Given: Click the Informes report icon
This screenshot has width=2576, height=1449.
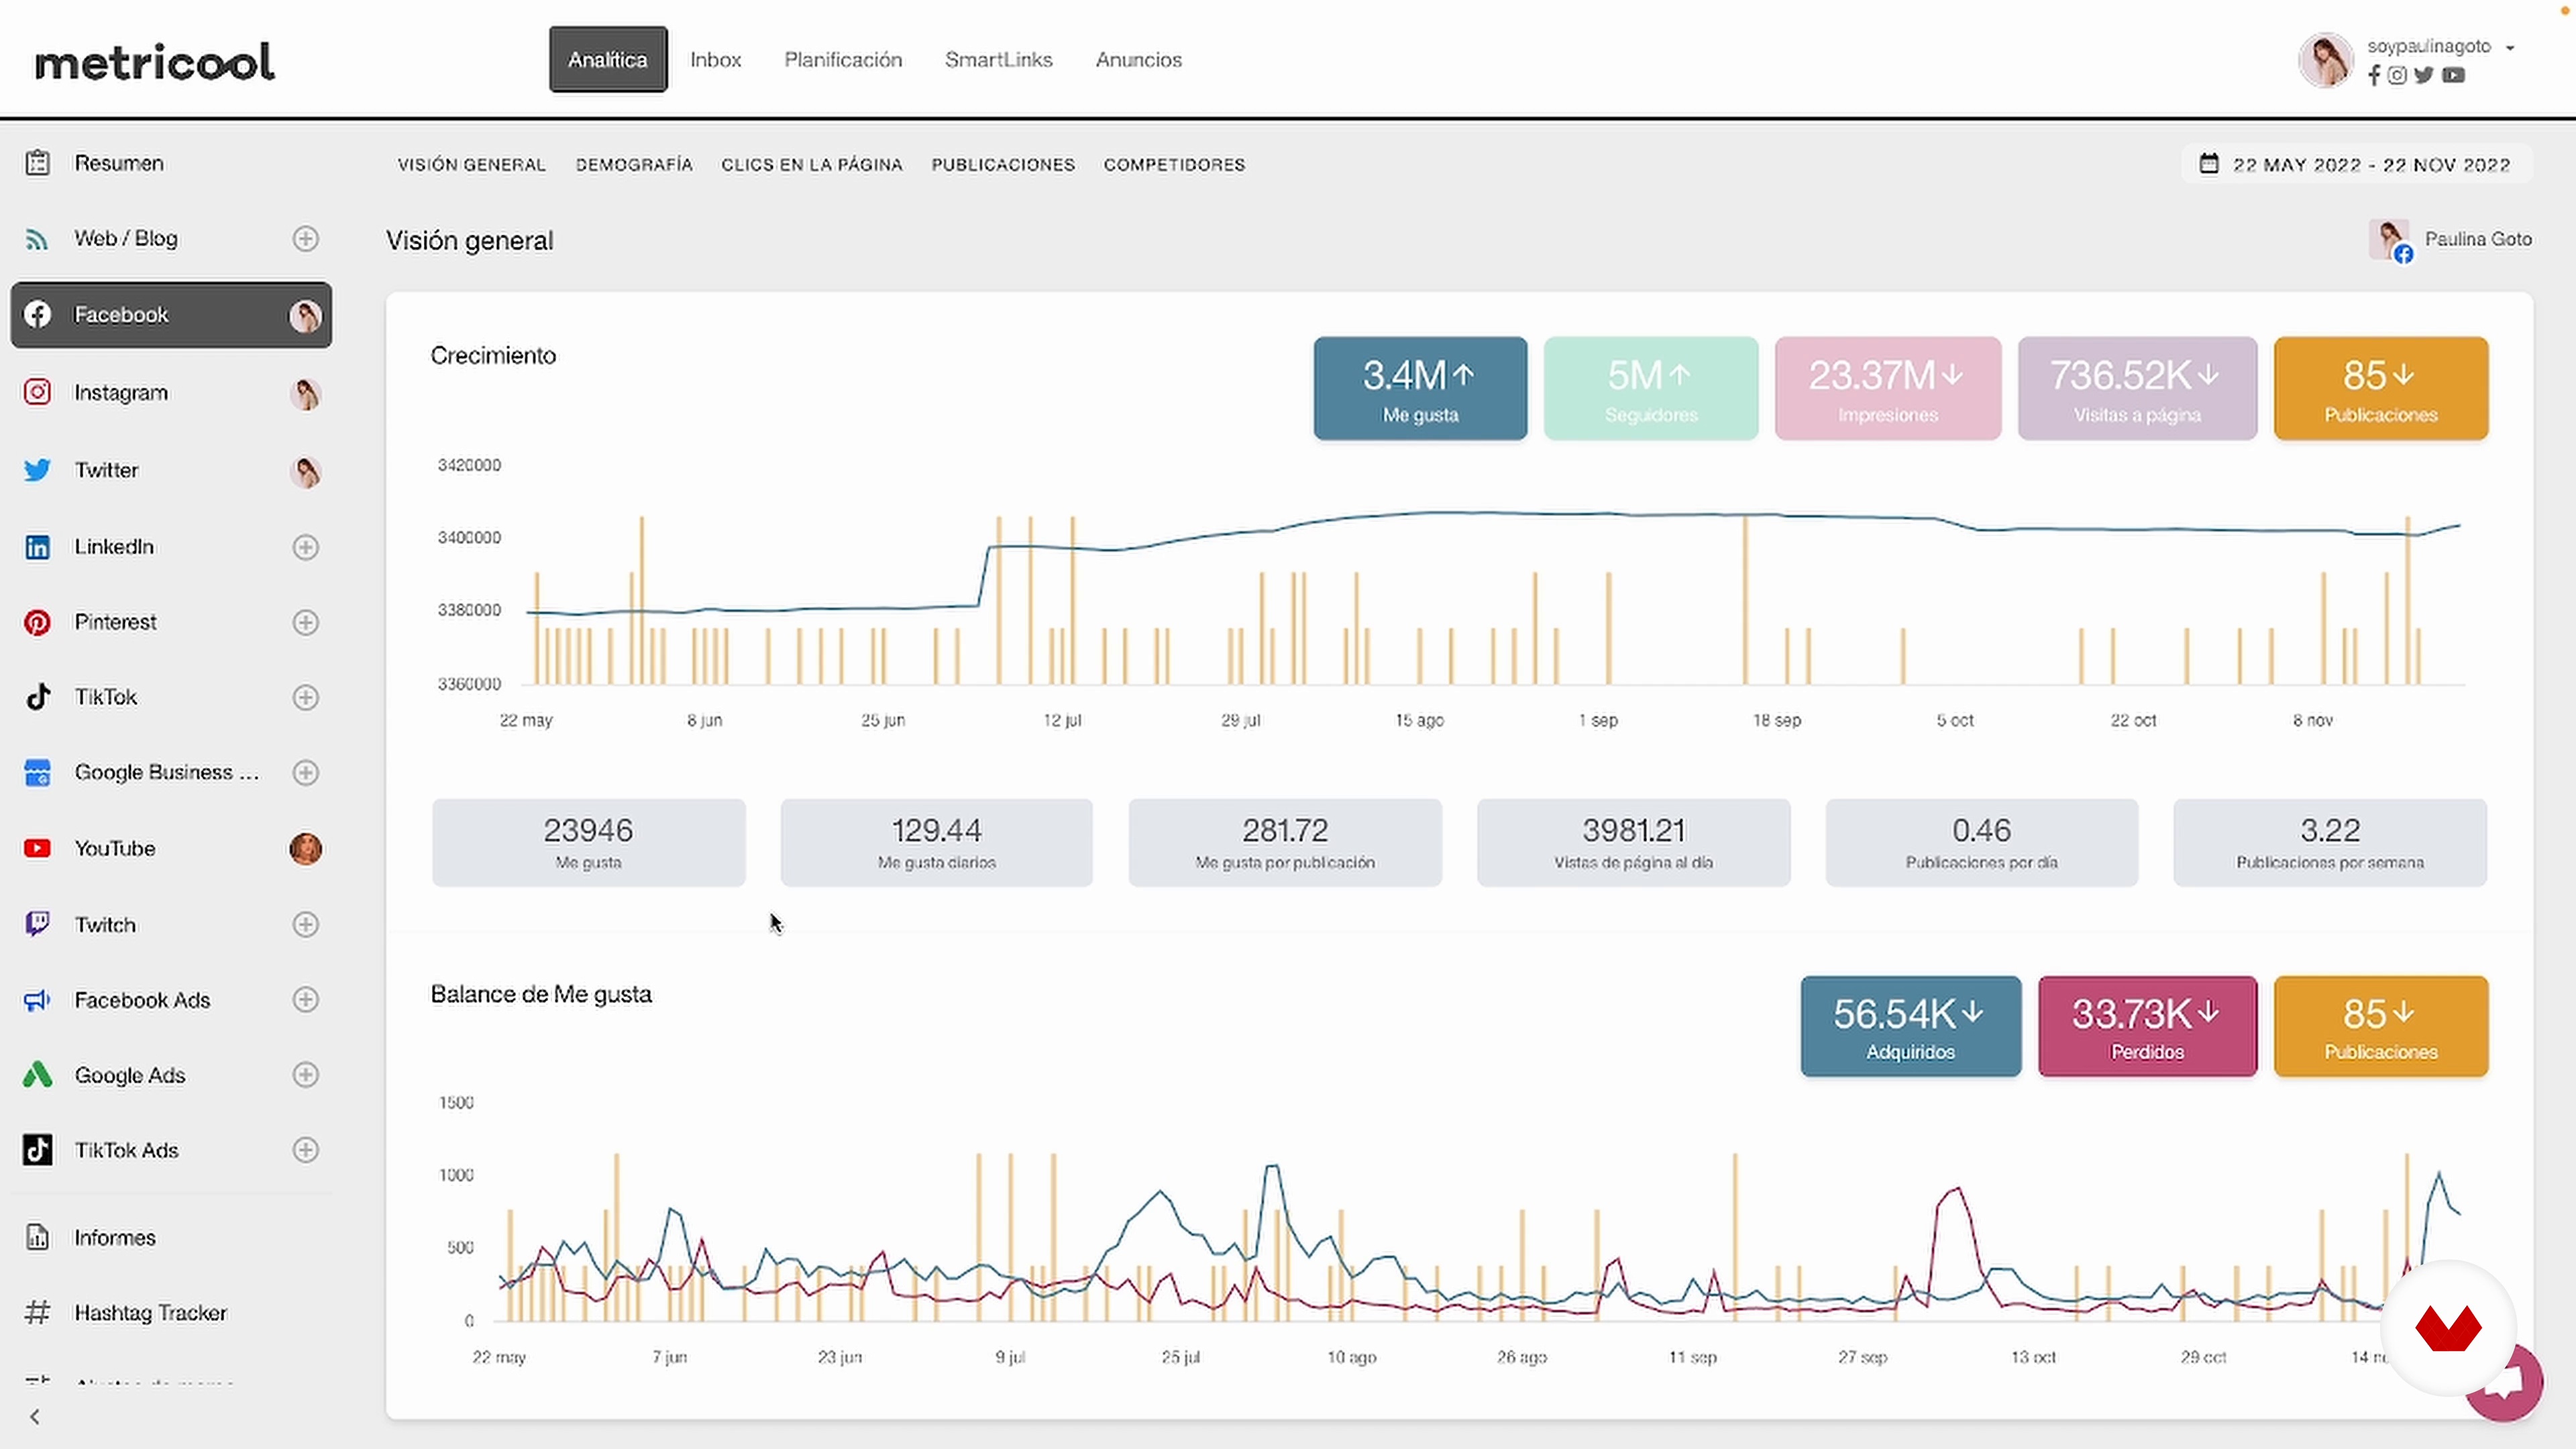Looking at the screenshot, I should point(37,1237).
